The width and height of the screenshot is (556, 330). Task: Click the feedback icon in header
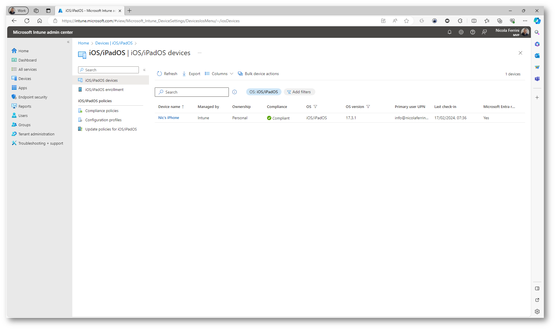[x=484, y=32]
